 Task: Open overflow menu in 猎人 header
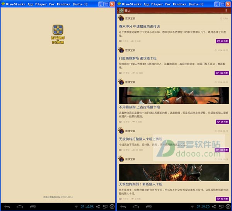[226, 10]
